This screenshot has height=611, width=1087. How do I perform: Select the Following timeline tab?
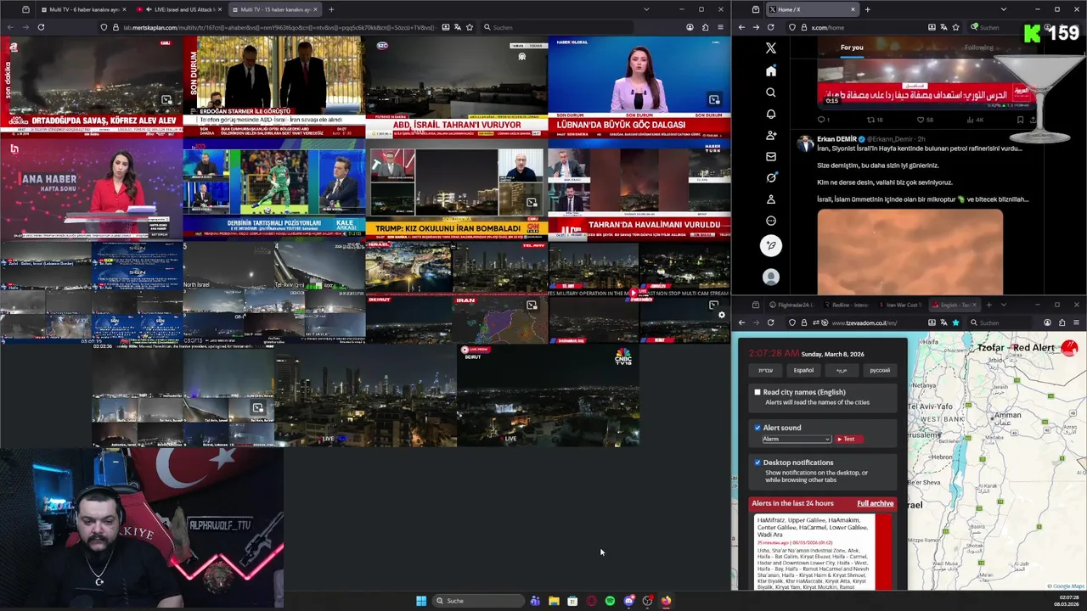click(978, 48)
